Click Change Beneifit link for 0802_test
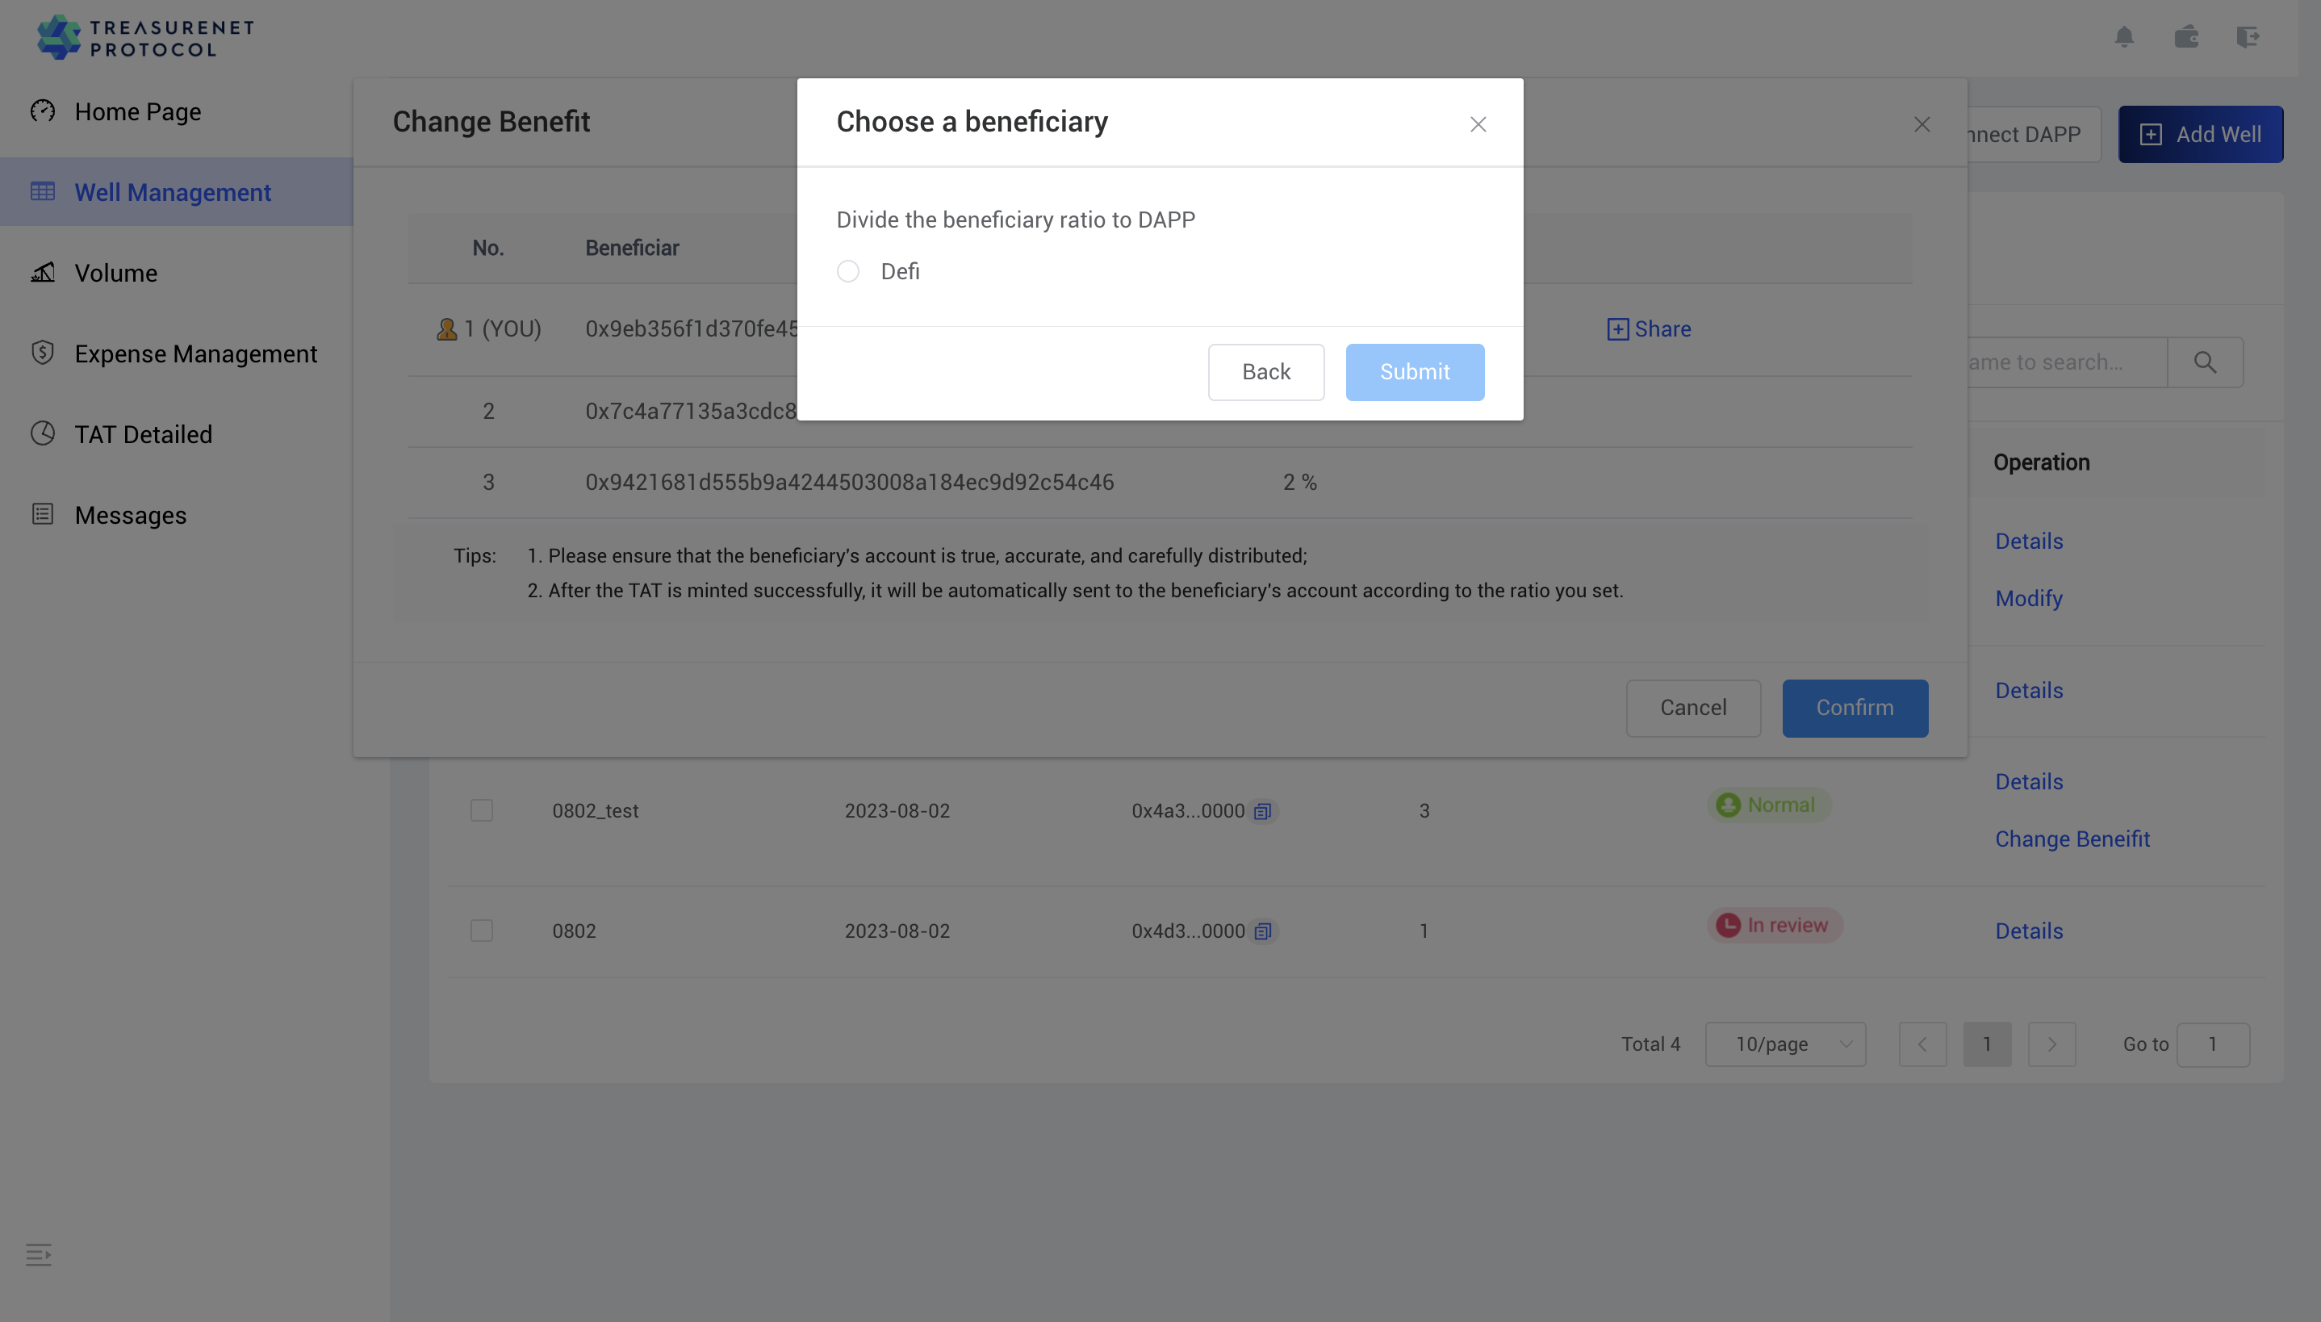Image resolution: width=2321 pixels, height=1322 pixels. pyautogui.click(x=2072, y=839)
